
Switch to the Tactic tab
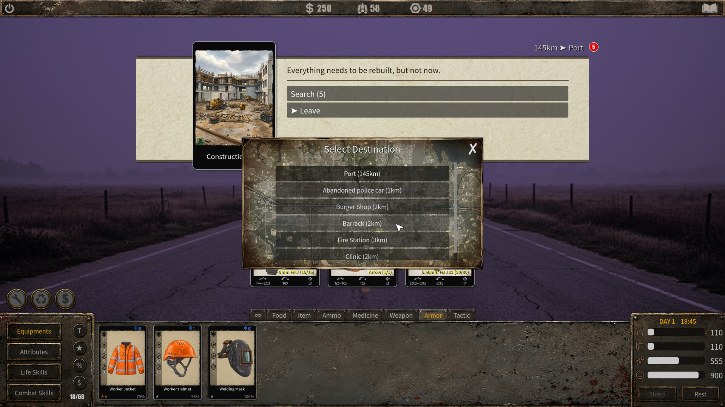coord(462,315)
